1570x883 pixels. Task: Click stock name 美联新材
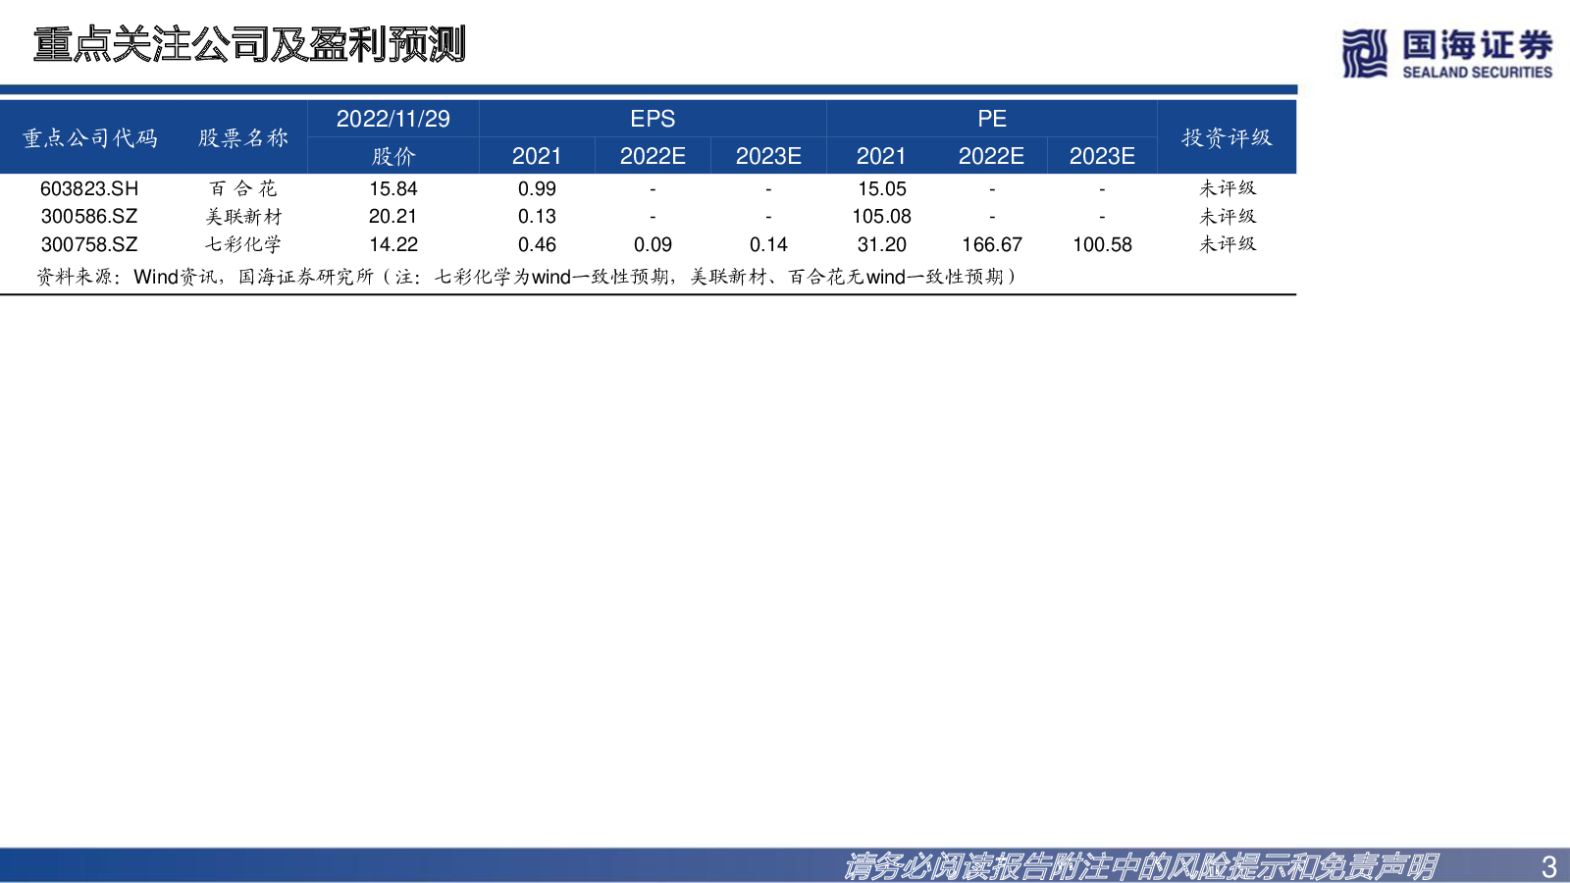(243, 216)
